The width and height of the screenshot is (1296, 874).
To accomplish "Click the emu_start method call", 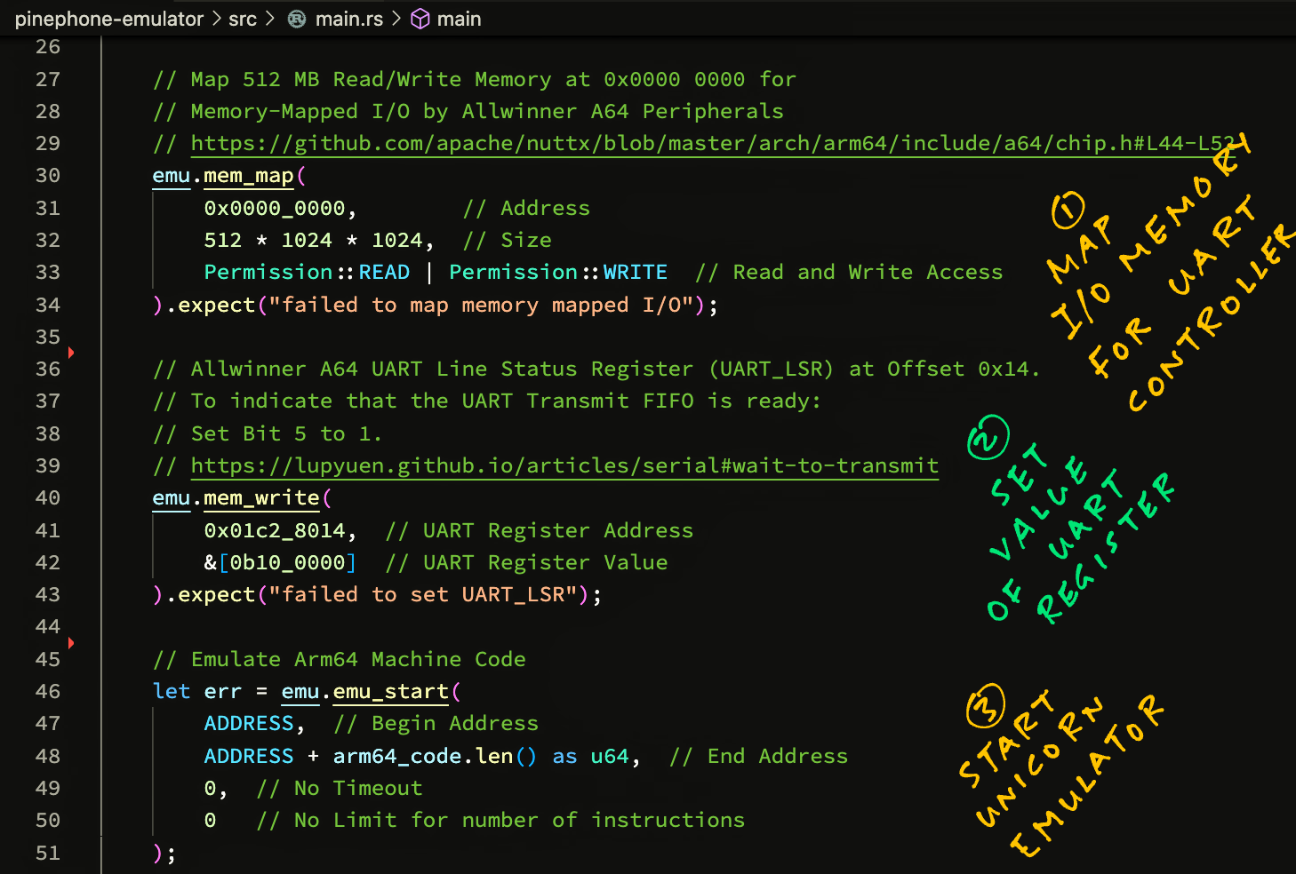I will click(x=390, y=691).
